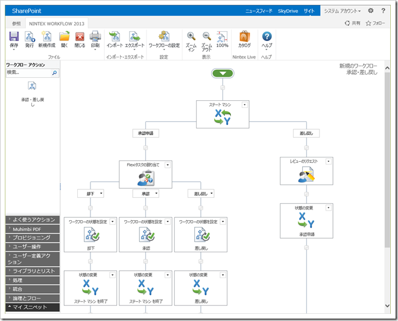Image resolution: width=398 pixels, height=321 pixels.
Task: Open the レビューのリクエスト action dropdown arrow
Action: tap(328, 161)
